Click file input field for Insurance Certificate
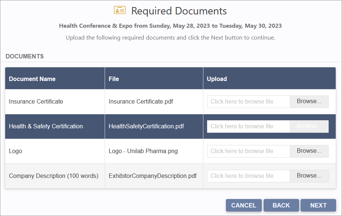Image resolution: width=342 pixels, height=216 pixels. 248,101
